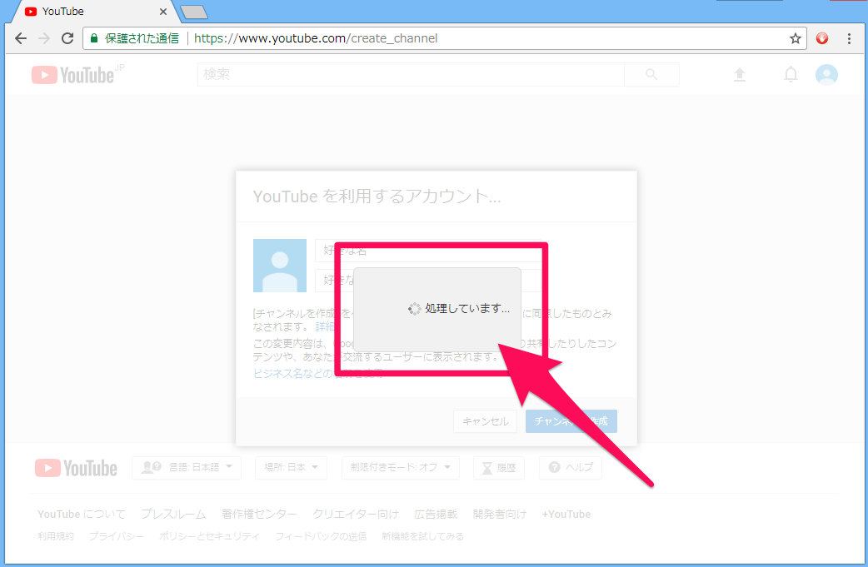Open the ビジネス名 link
Screen dimensions: 868x567
(317, 373)
